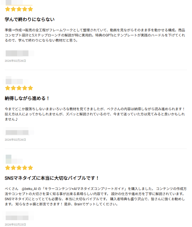Click the middle star of the SNSマネタイズ review
This screenshot has width=192, height=227.
[19, 168]
